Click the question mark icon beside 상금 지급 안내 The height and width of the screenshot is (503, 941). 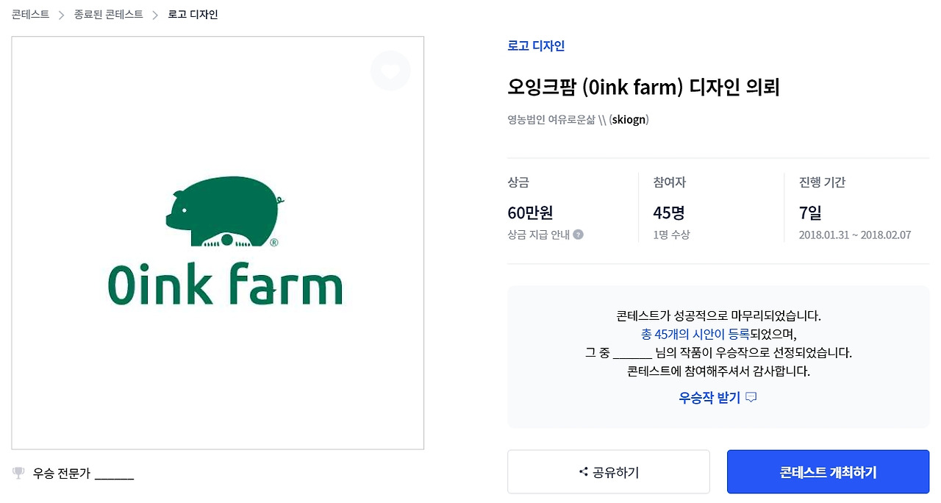tap(579, 235)
